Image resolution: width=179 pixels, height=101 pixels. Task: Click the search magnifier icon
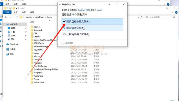(x=174, y=17)
